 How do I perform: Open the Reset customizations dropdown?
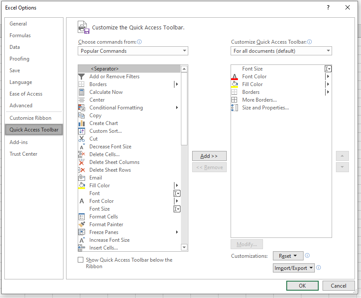tap(288, 256)
